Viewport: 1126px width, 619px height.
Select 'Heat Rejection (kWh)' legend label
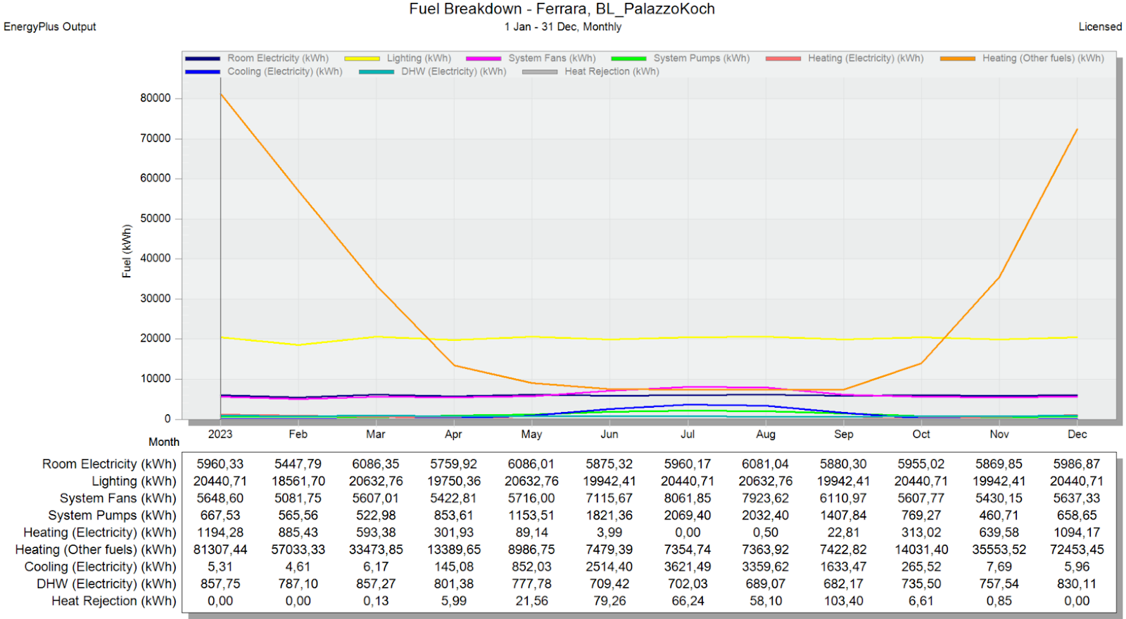tap(612, 72)
